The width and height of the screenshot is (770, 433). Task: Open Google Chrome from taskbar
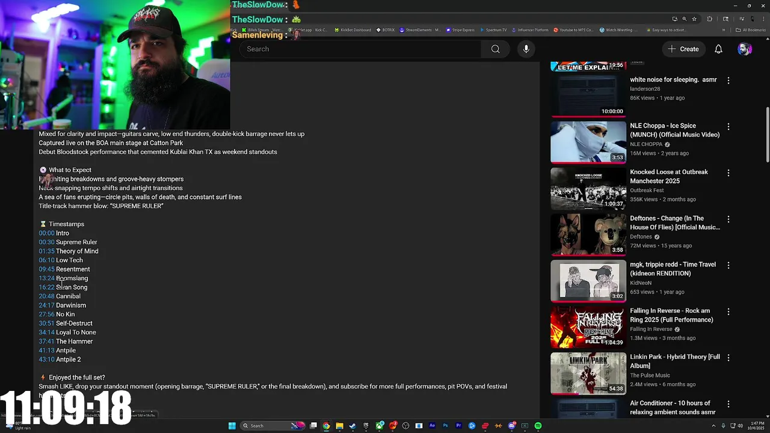click(326, 426)
